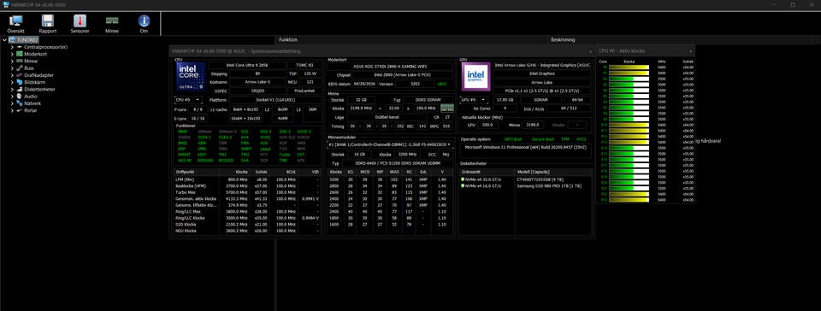Image resolution: width=821 pixels, height=311 pixels.
Task: Click the P23 core clock bar
Action: [x=629, y=200]
